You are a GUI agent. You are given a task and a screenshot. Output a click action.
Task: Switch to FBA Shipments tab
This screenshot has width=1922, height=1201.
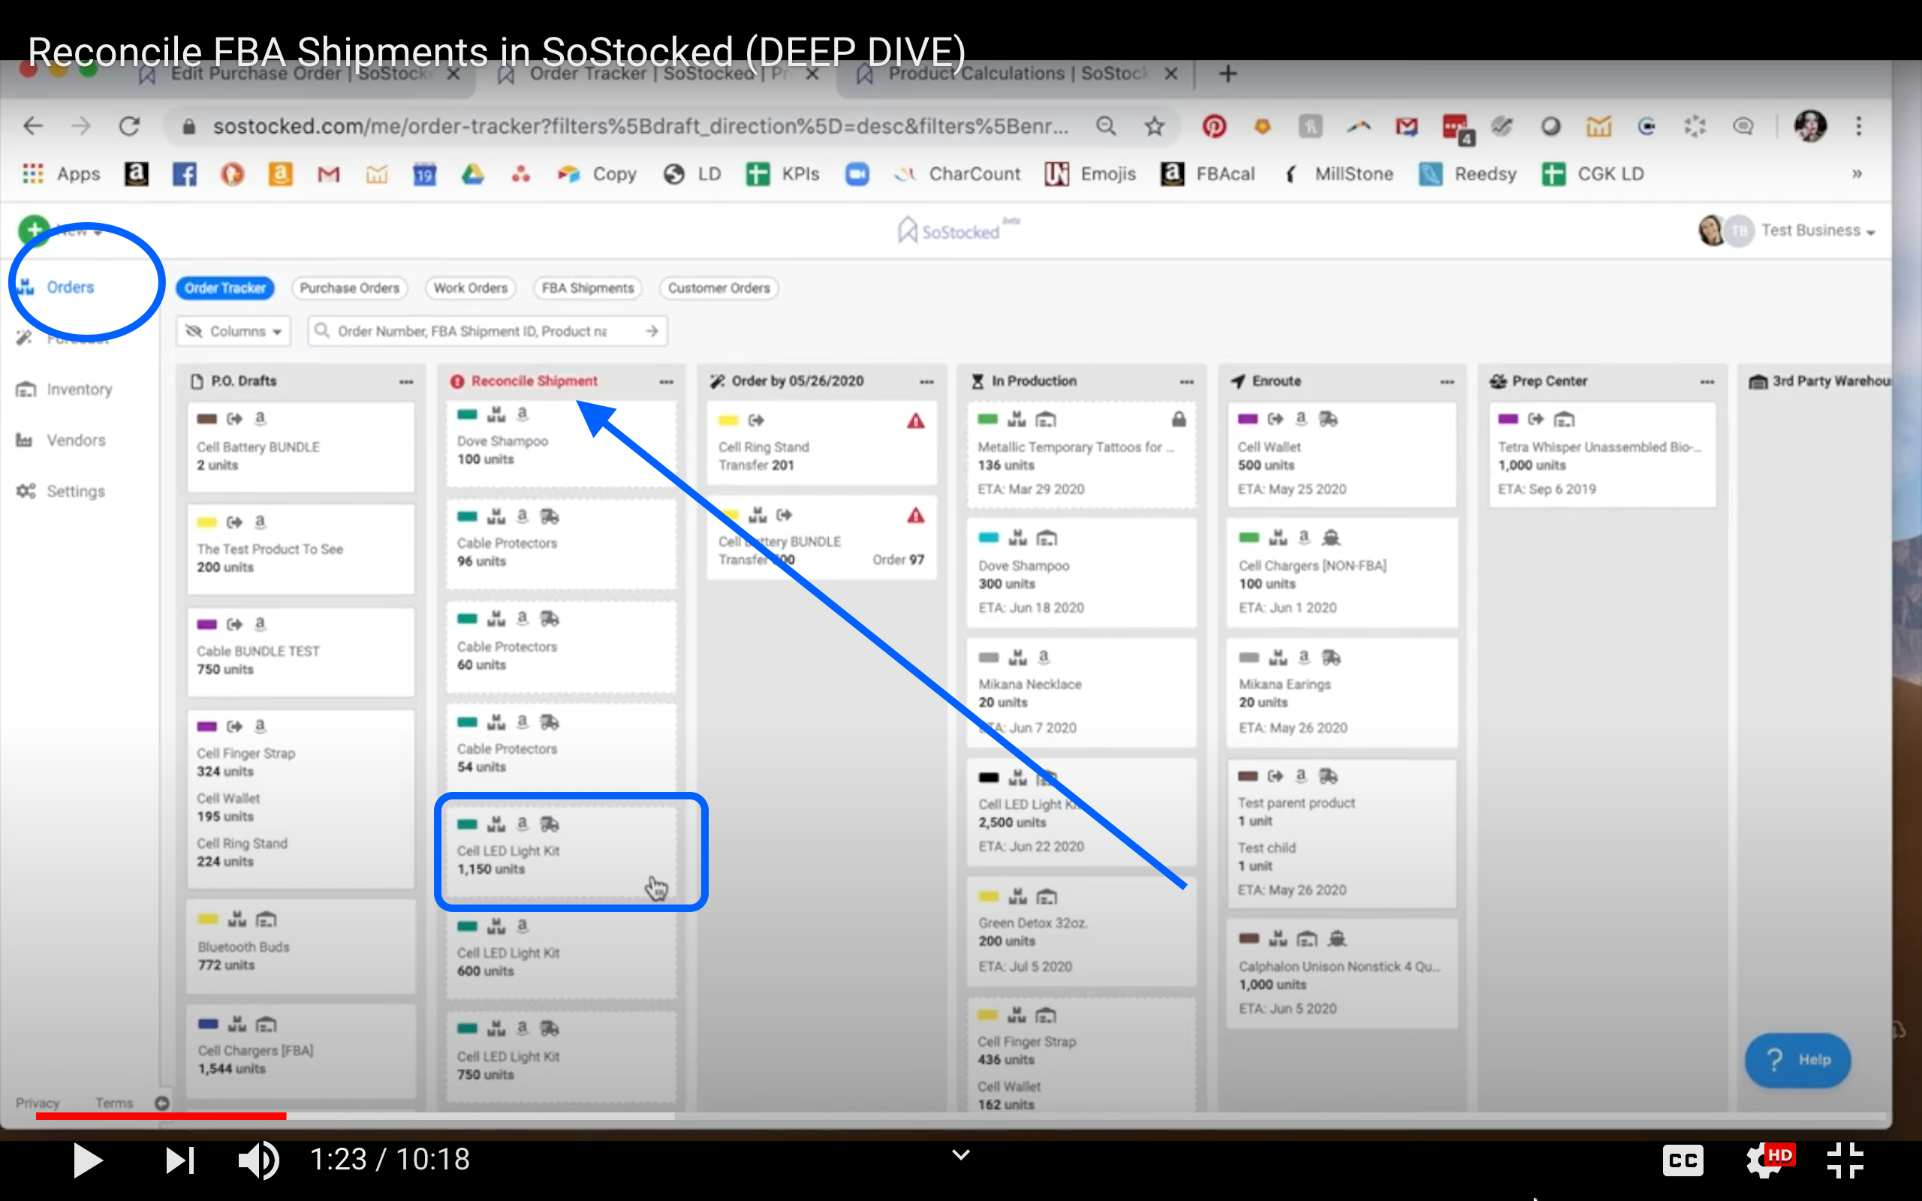tap(587, 288)
